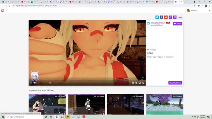Share the clip on Twitter

point(157,17)
